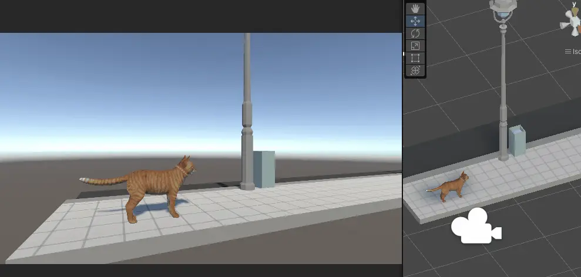Switch to the Rotate tool
Screen dimensions: 581x277
coord(415,33)
